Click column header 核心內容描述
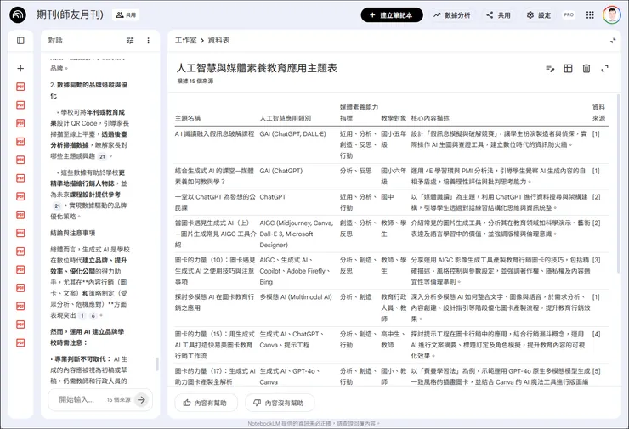629x429 pixels. (x=430, y=118)
